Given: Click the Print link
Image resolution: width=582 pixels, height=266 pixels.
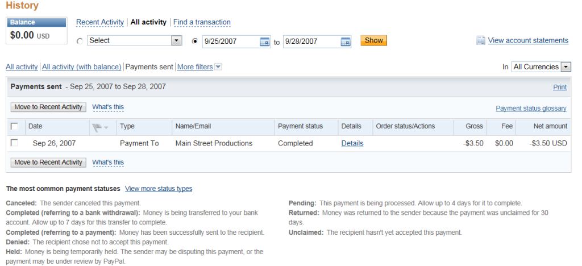Looking at the screenshot, I should click(x=559, y=88).
